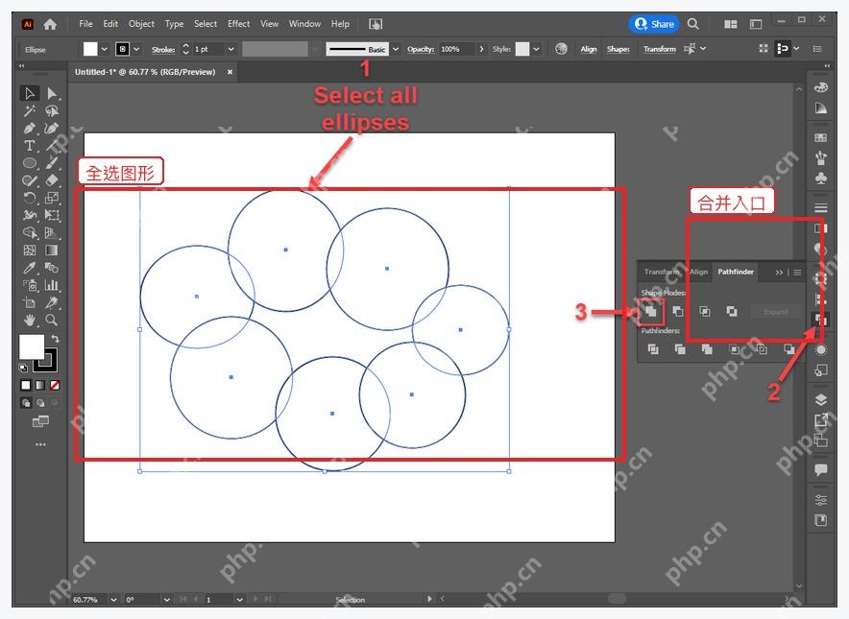Open the zoom level dropdown in the status bar
Screen dimensions: 849x619
113,600
